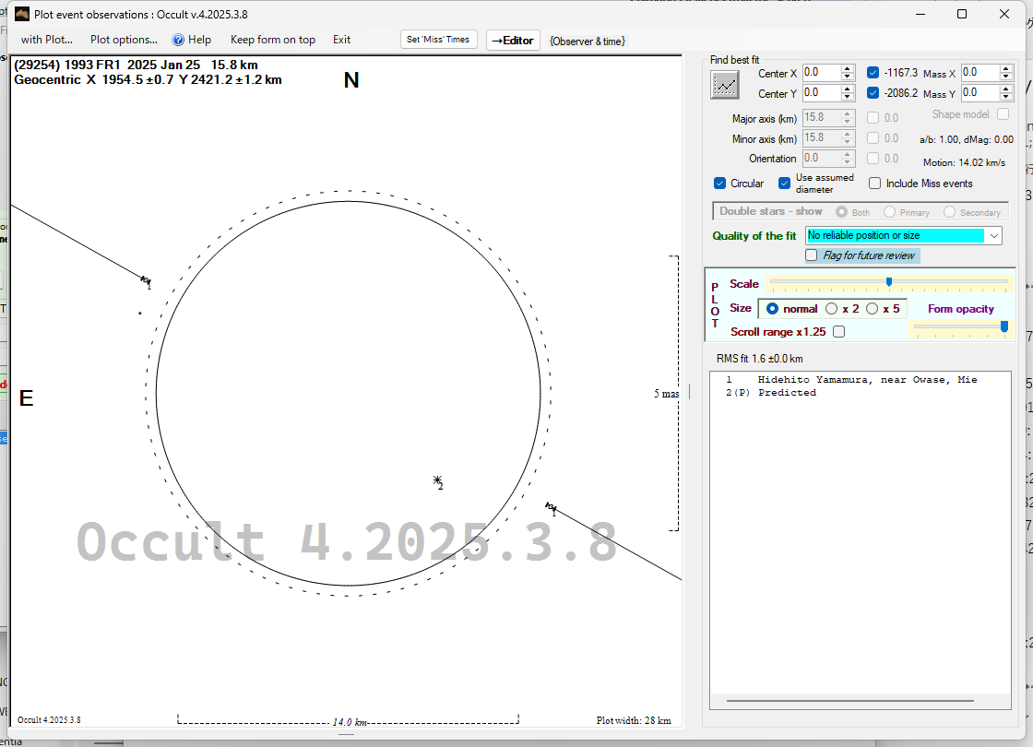Tick Flag for future review
This screenshot has height=747, width=1033.
pyautogui.click(x=812, y=255)
